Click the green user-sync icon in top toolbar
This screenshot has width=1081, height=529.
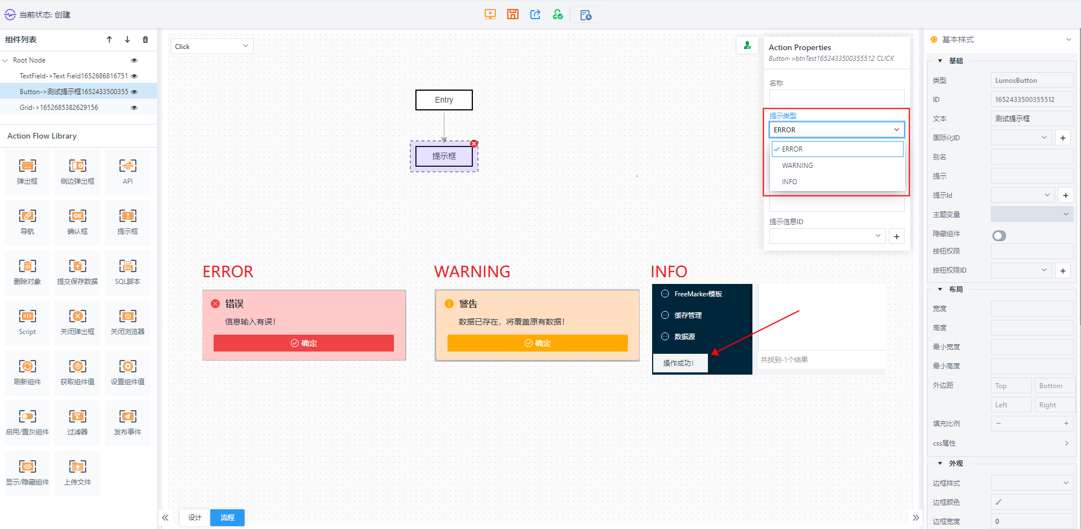[558, 15]
